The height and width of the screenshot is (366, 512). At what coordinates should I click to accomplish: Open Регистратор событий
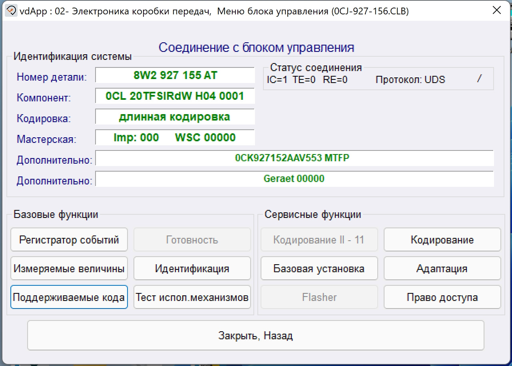[x=69, y=240]
